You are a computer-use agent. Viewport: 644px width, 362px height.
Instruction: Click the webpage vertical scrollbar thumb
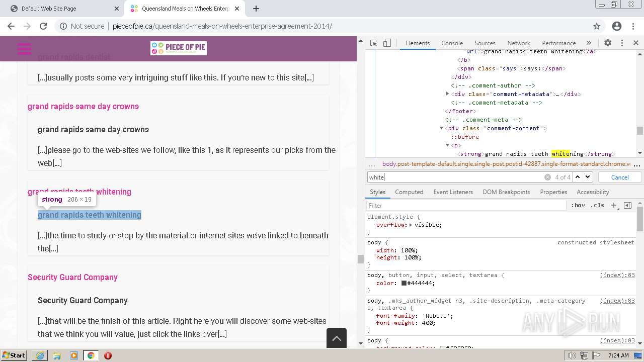tap(360, 259)
